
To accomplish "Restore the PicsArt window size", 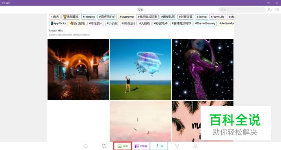I will point(268,3).
